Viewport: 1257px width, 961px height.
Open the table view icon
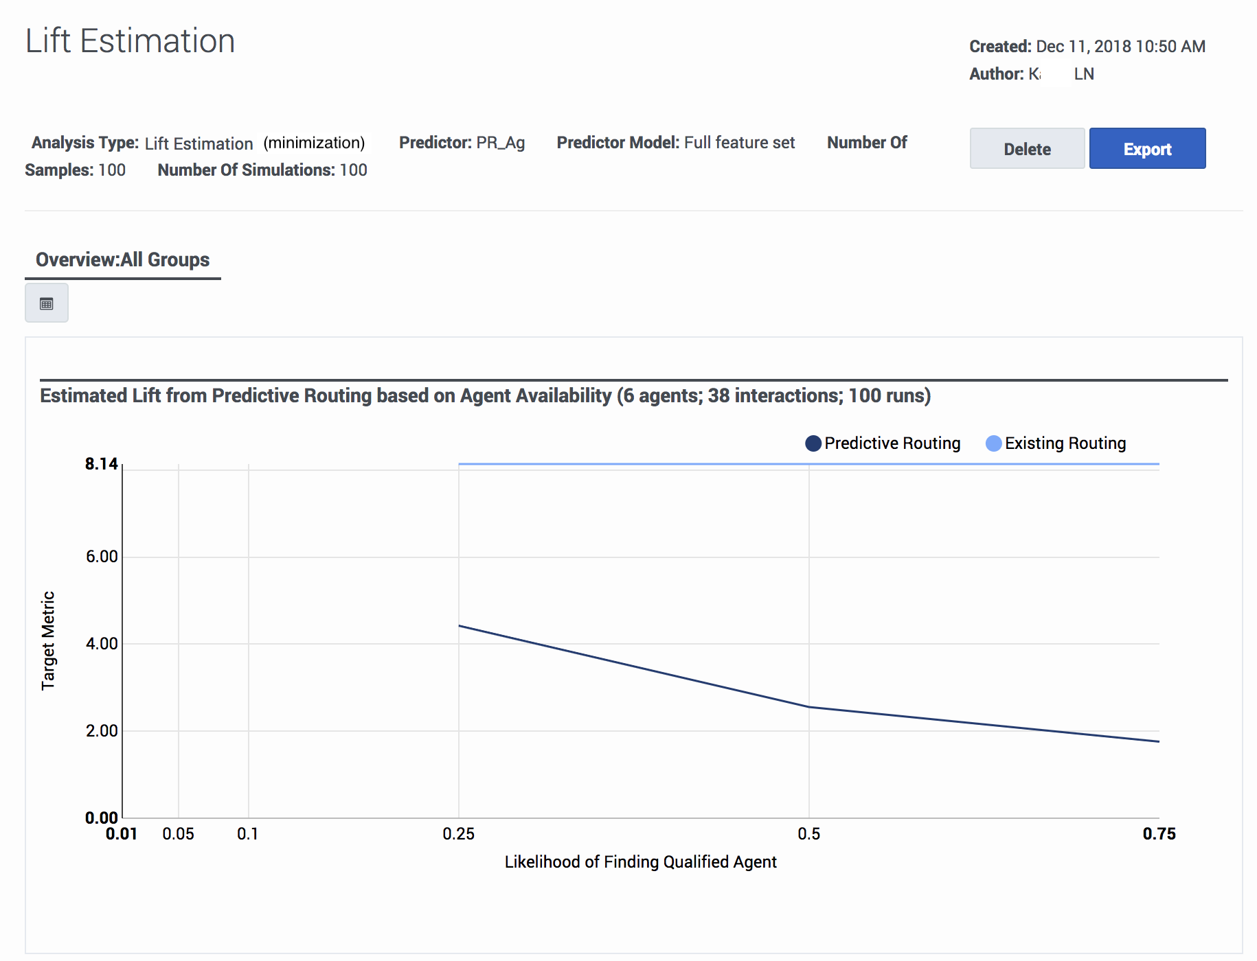[x=47, y=303]
